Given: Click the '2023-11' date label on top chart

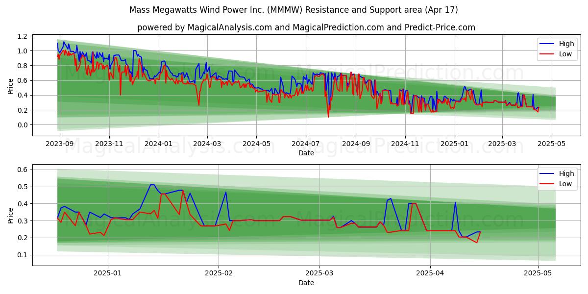Looking at the screenshot, I should tap(109, 145).
